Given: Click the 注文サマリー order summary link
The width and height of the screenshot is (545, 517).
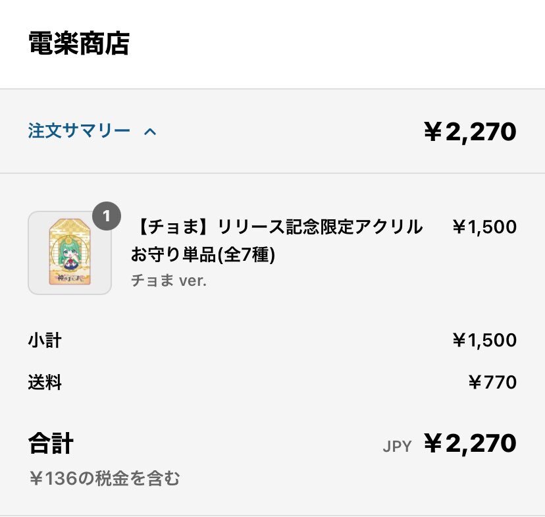Looking at the screenshot, I should click(79, 131).
